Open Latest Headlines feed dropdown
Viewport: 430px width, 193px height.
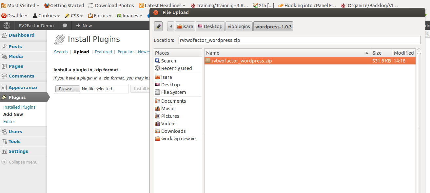point(162,5)
